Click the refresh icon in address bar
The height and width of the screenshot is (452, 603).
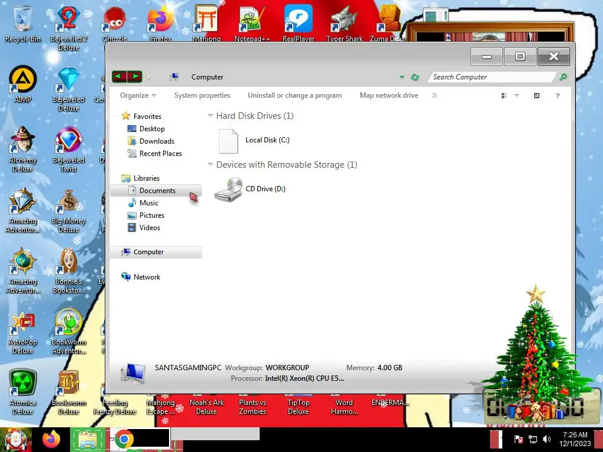(x=415, y=77)
